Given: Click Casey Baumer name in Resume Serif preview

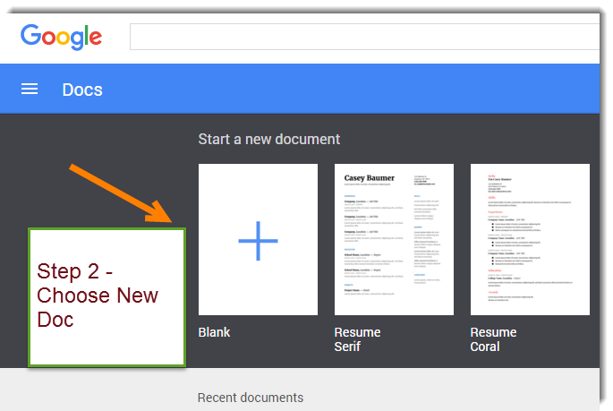Looking at the screenshot, I should click(x=369, y=178).
